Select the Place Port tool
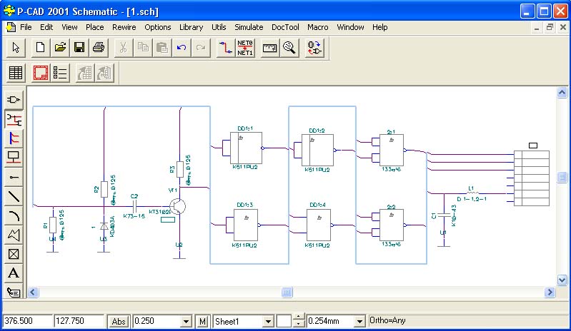This screenshot has height=331, width=571. pos(14,158)
